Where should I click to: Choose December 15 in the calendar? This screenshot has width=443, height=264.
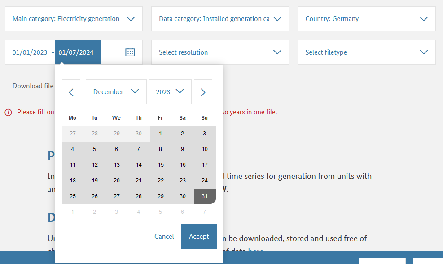click(161, 165)
